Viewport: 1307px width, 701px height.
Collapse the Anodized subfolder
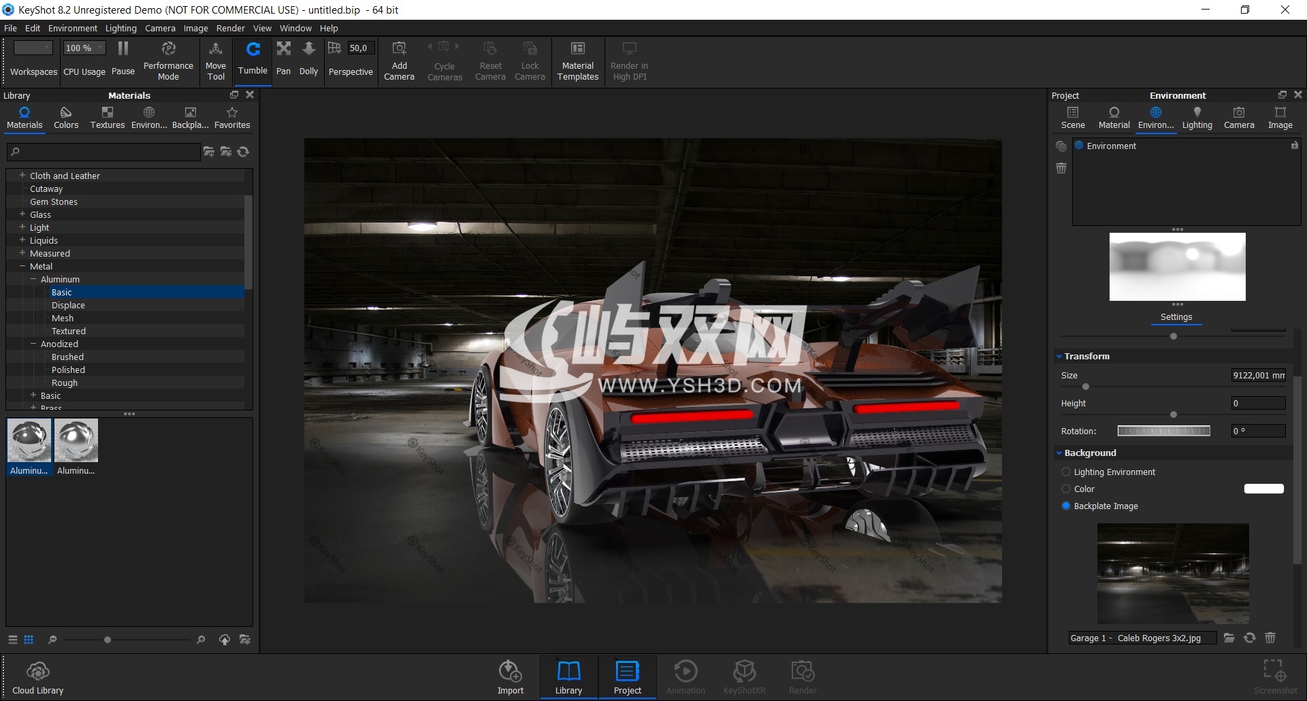coord(33,344)
